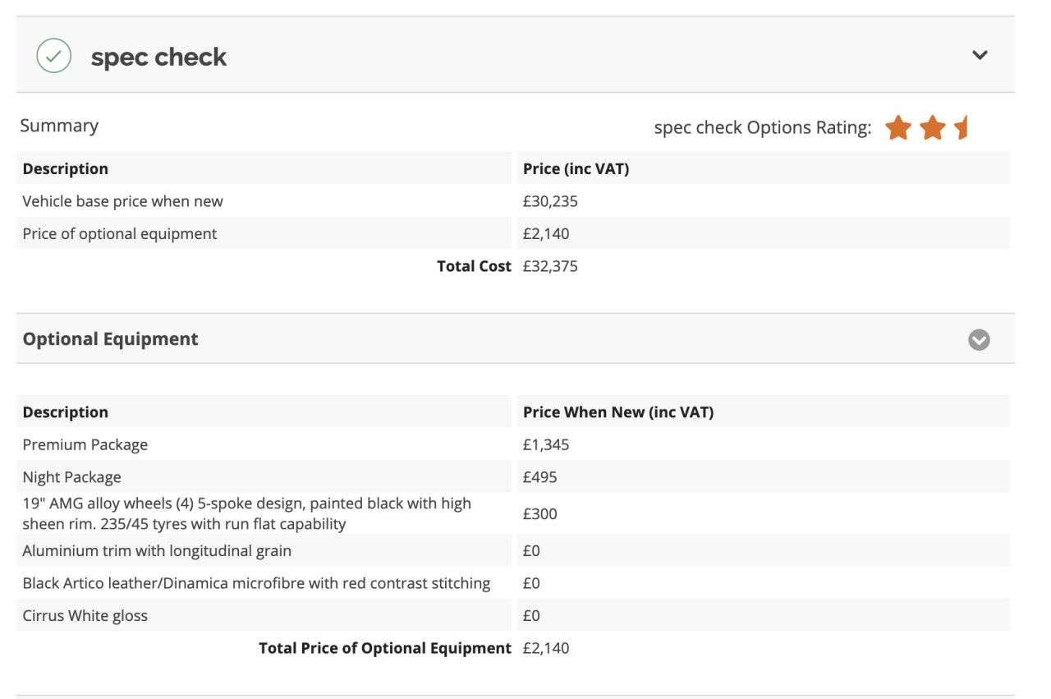Image resolution: width=1051 pixels, height=699 pixels.
Task: Click the green checkmark circle icon
Action: click(53, 56)
